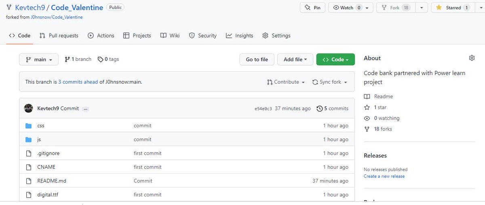Open the Add file dropdown
Screen dimensions: 485x205
point(295,59)
